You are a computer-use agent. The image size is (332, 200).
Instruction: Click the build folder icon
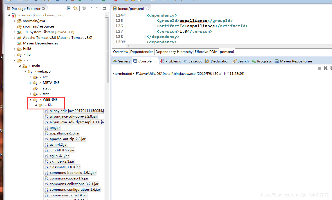point(19,49)
